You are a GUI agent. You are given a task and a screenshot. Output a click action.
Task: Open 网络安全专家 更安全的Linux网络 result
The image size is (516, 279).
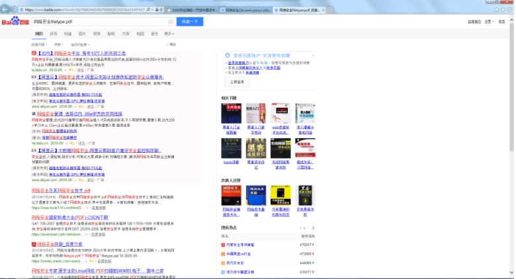(x=98, y=271)
